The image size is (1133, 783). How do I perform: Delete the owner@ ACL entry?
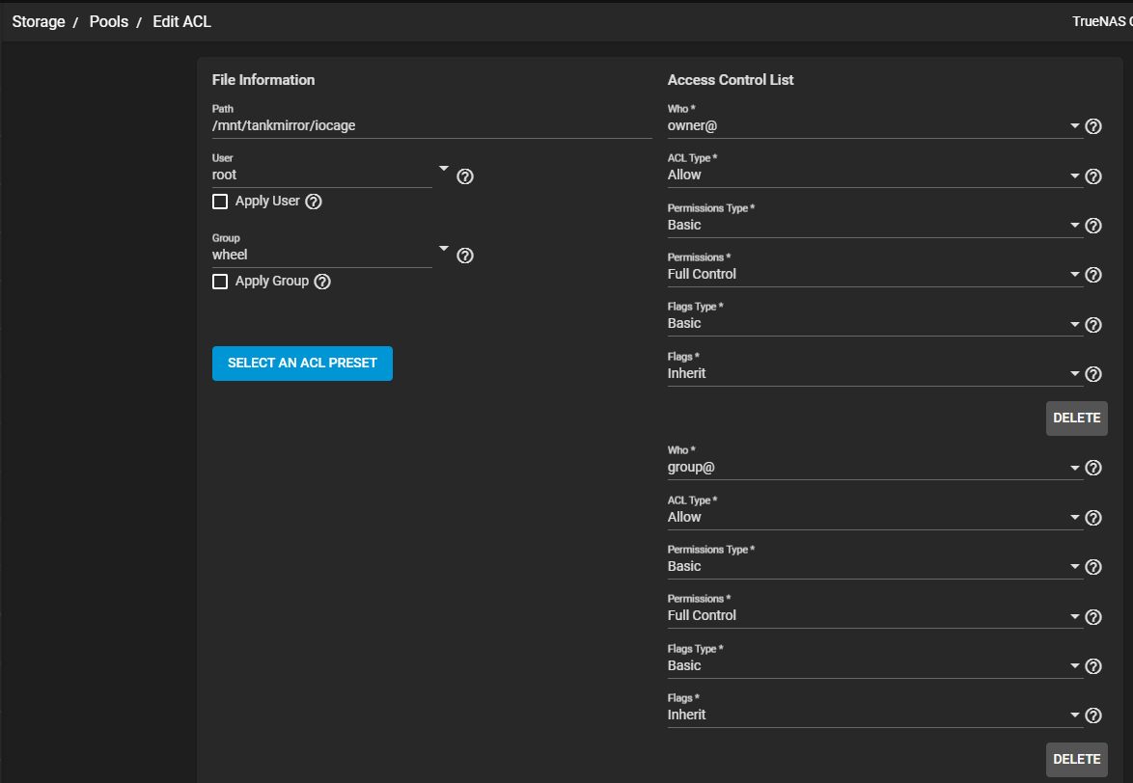click(x=1076, y=418)
